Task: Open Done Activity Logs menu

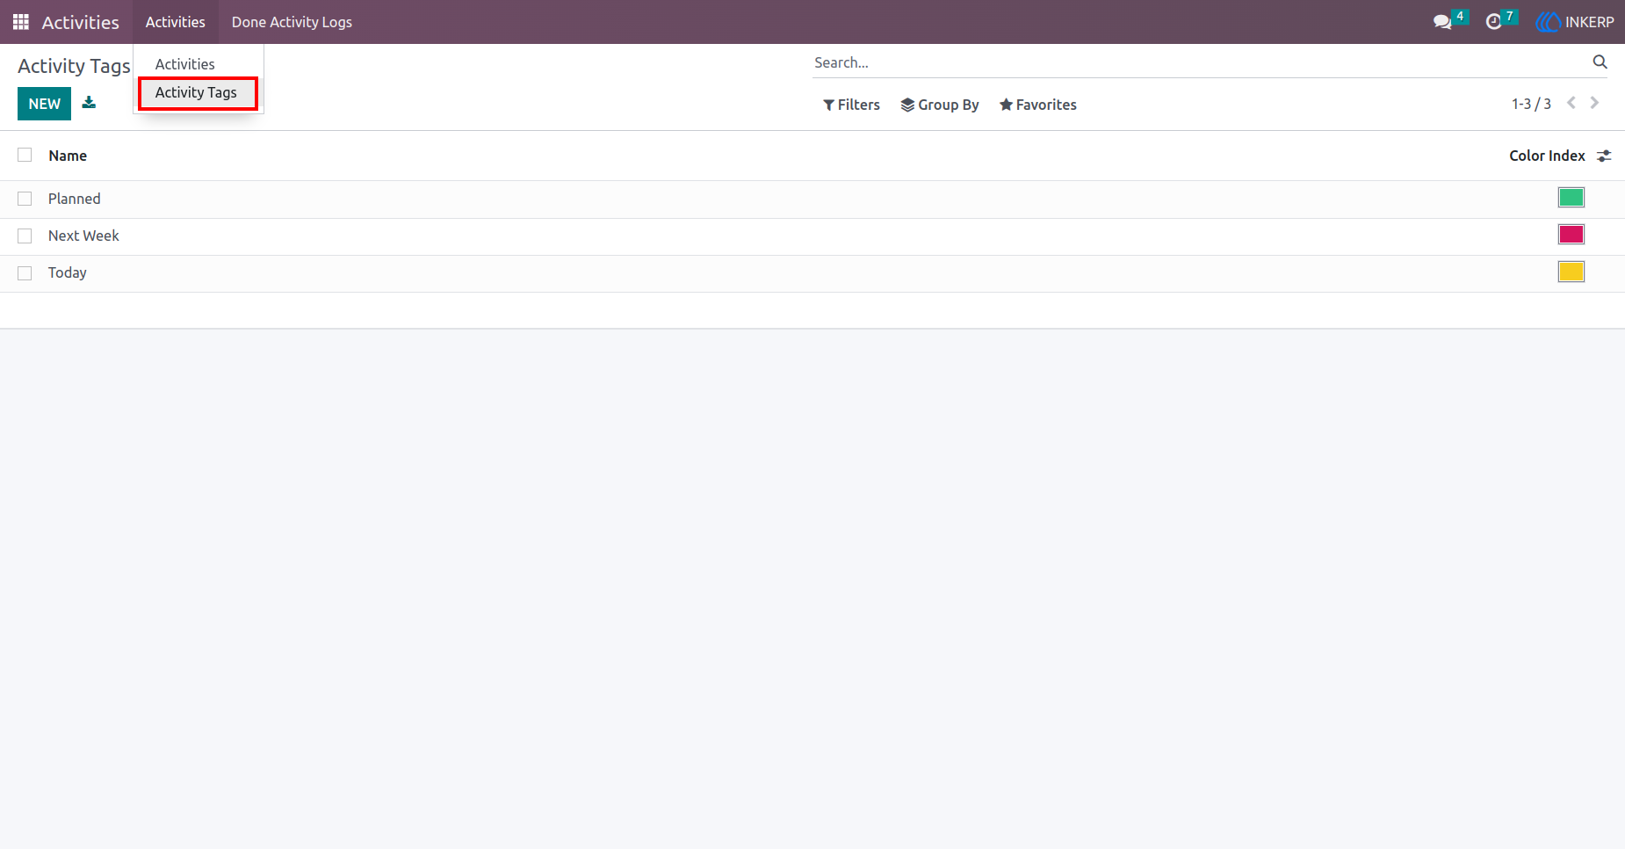Action: [x=292, y=22]
